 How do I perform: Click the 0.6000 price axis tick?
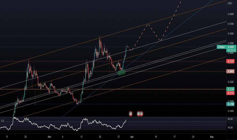[x=230, y=14]
